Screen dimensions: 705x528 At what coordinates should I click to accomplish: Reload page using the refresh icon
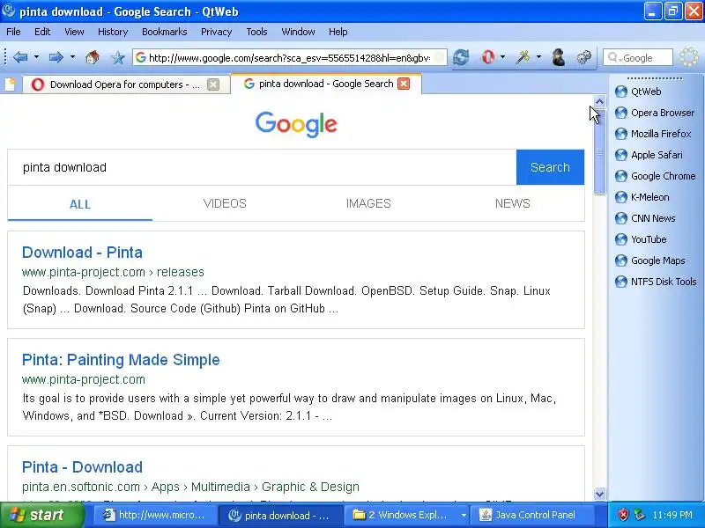(x=461, y=57)
